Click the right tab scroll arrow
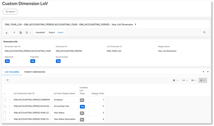The width and height of the screenshot is (214, 126). (x=208, y=72)
